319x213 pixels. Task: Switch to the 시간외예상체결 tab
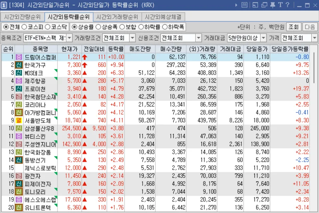tap(163, 17)
